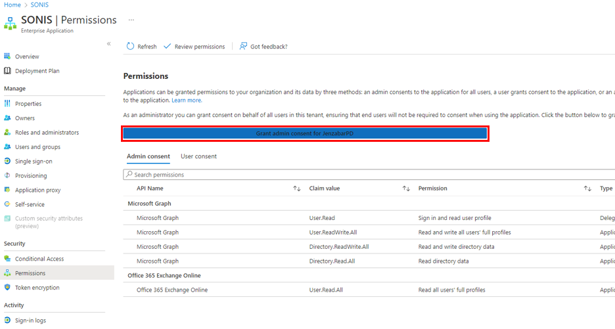Click the Provisioning icon
The width and height of the screenshot is (615, 329).
coord(7,175)
